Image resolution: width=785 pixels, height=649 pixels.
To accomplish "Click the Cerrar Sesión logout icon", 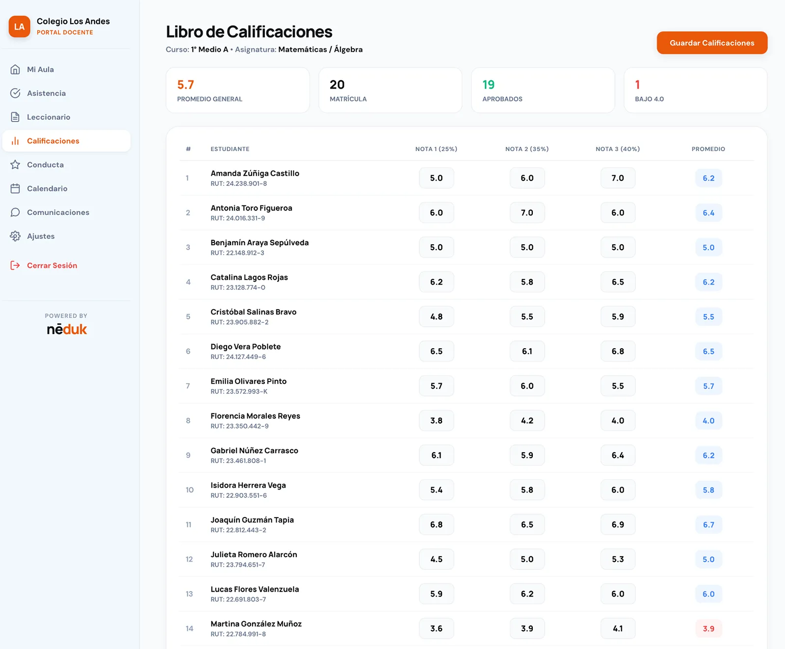I will click(x=15, y=265).
